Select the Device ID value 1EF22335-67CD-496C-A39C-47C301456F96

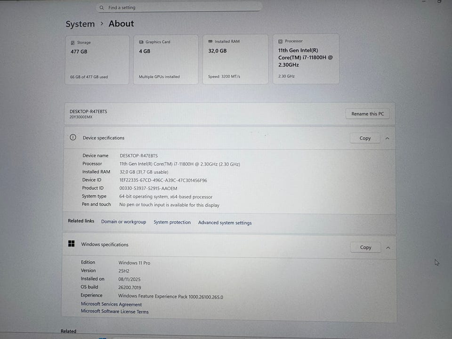click(163, 180)
